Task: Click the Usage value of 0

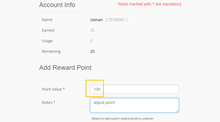Action: tap(91, 41)
